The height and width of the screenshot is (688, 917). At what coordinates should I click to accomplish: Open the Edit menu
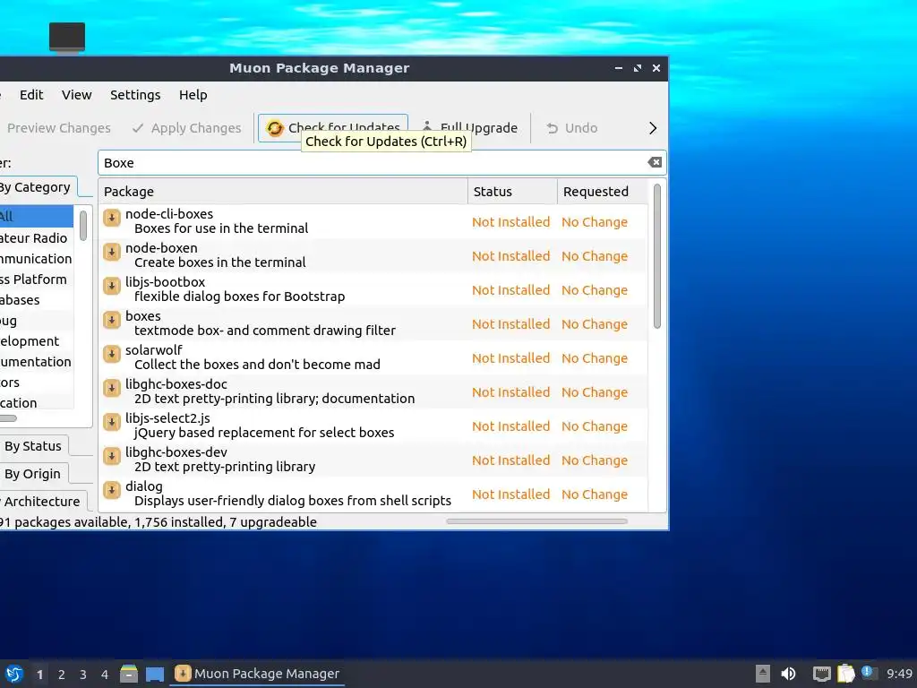31,95
